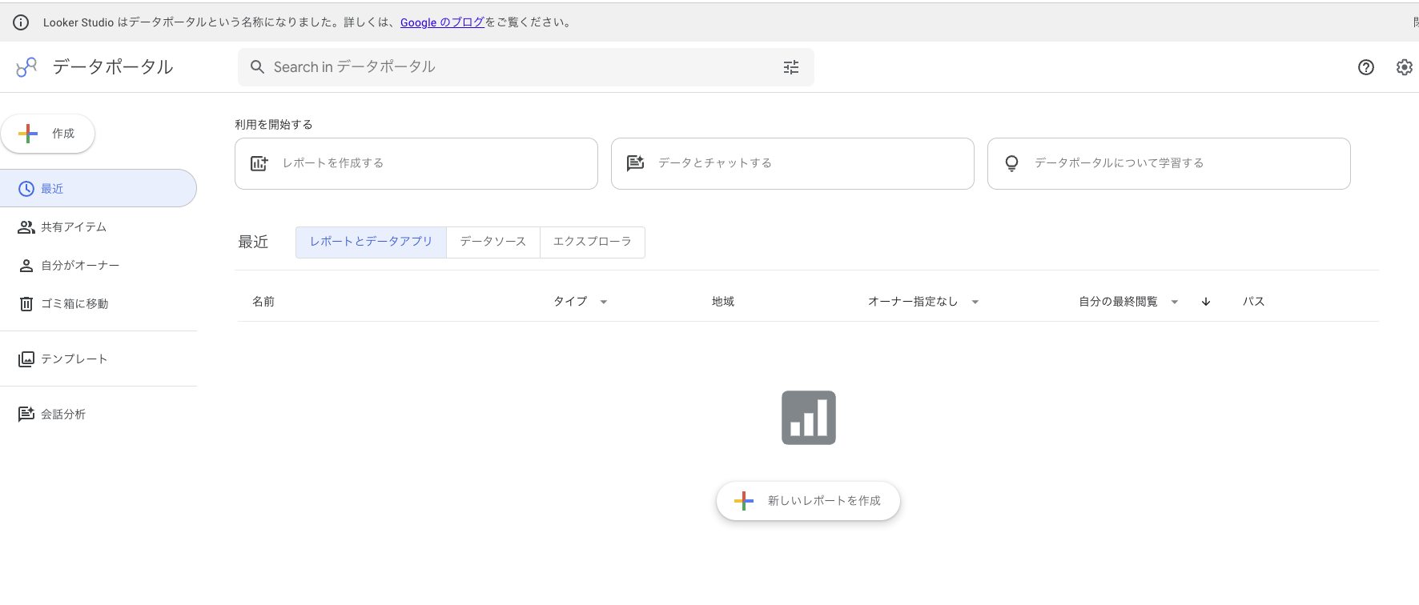Click the 名前 column header
This screenshot has width=1419, height=605.
(263, 302)
